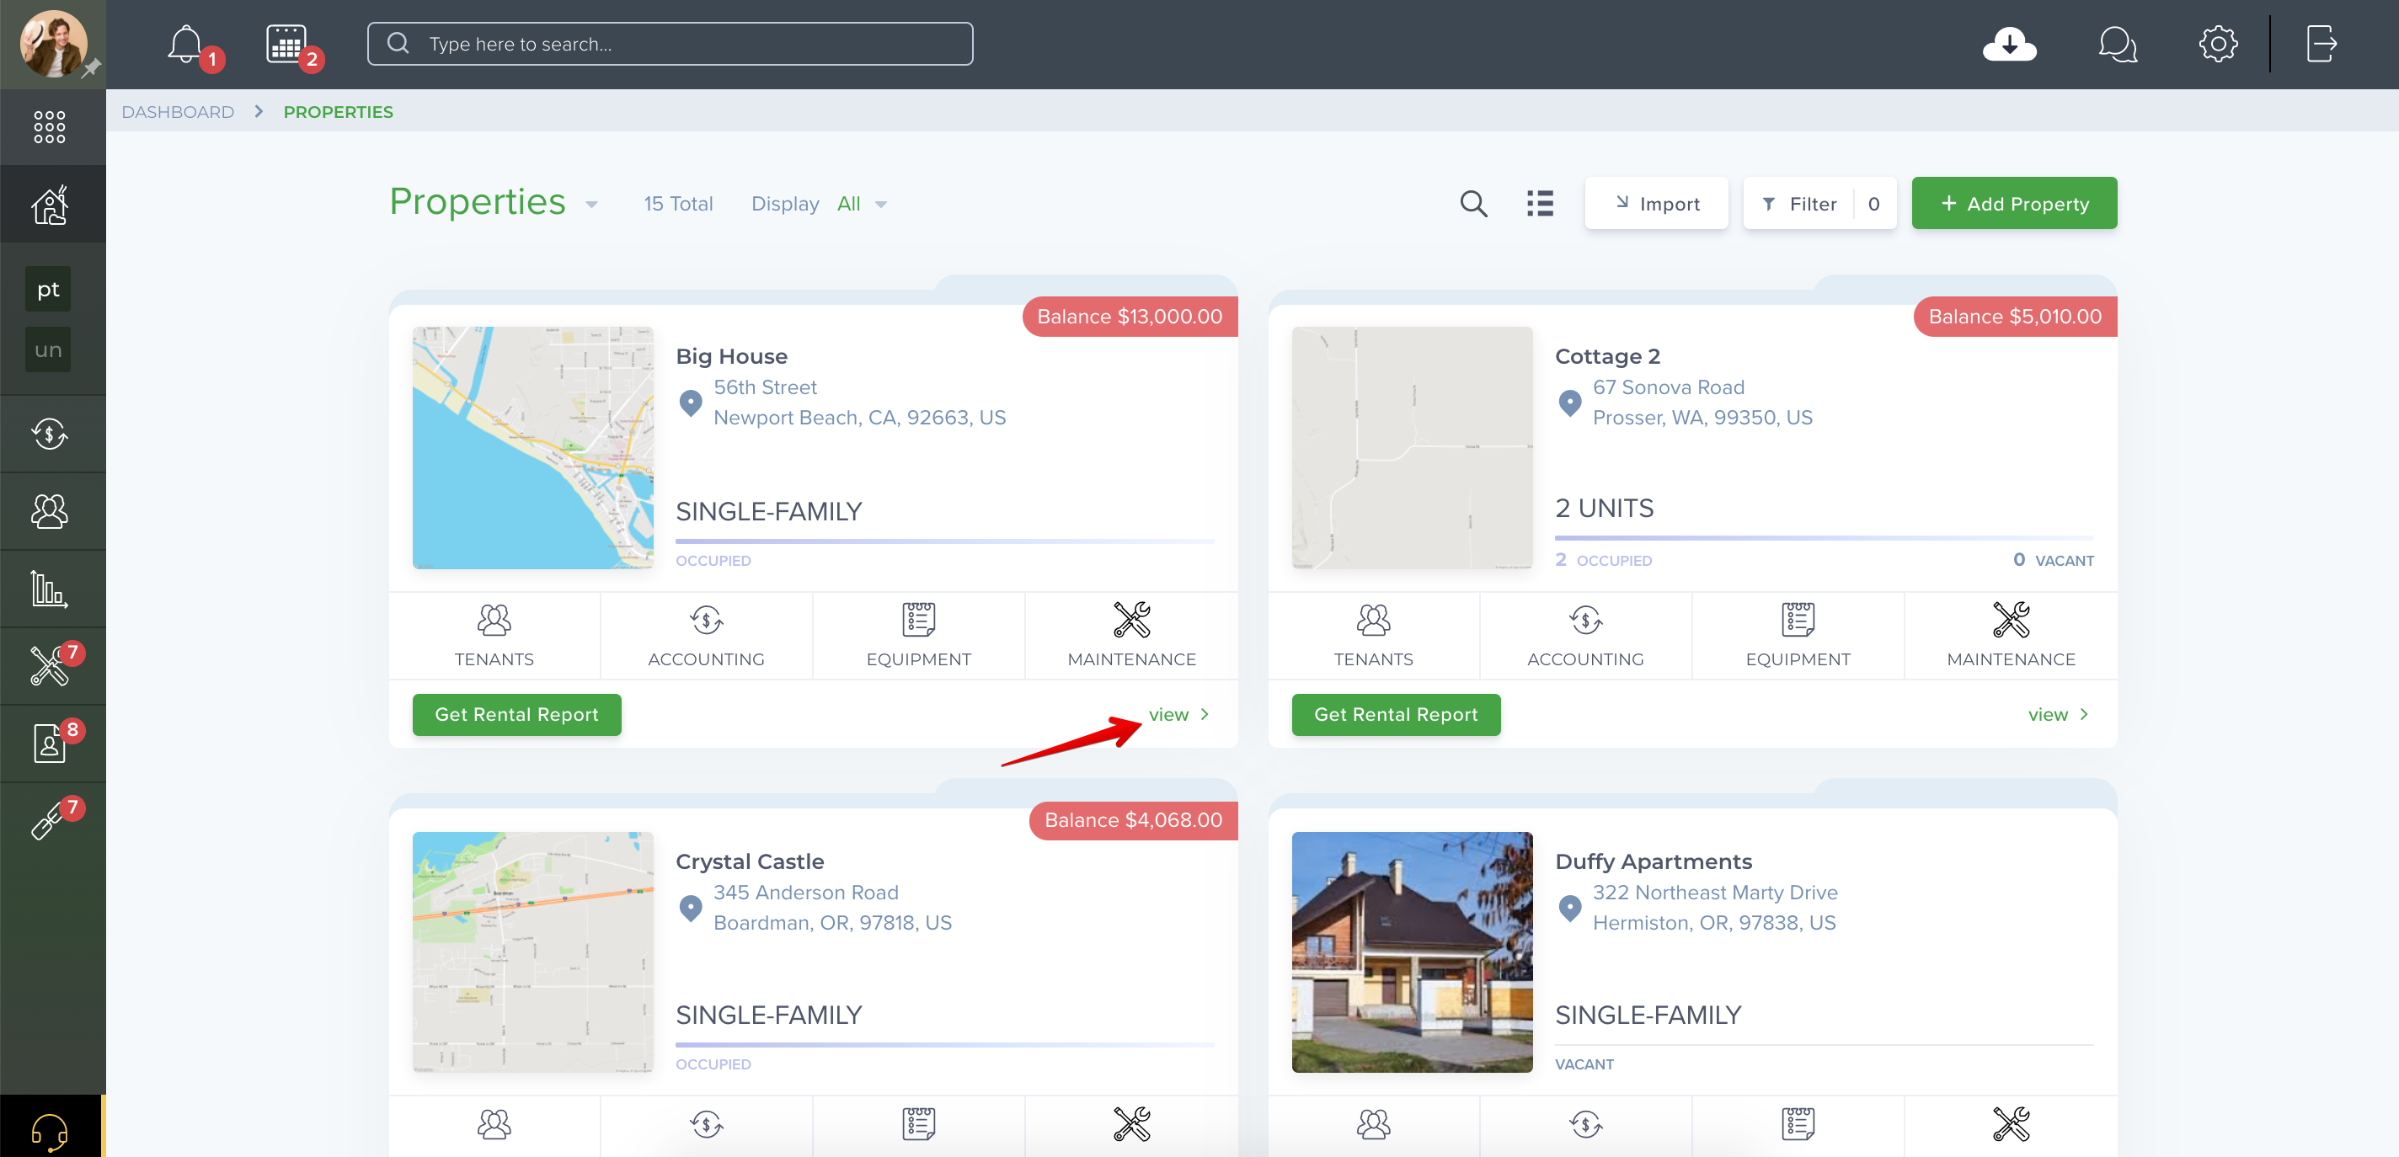2399x1157 pixels.
Task: Open the accounting dollar icon in sidebar
Action: tap(51, 434)
